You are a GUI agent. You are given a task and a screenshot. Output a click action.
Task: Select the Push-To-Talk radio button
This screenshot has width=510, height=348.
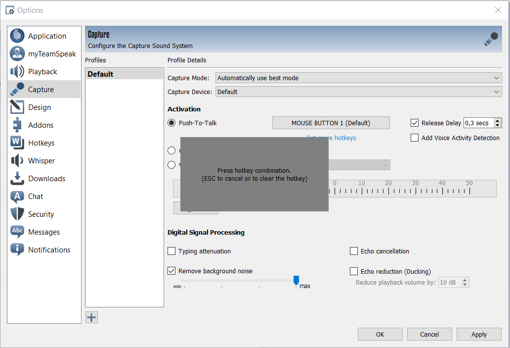(x=171, y=123)
